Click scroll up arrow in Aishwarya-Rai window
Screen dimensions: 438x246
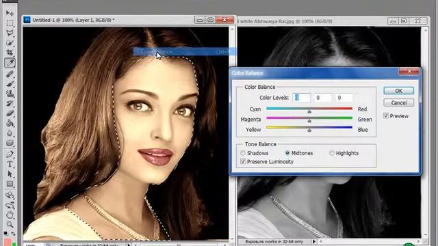click(425, 29)
